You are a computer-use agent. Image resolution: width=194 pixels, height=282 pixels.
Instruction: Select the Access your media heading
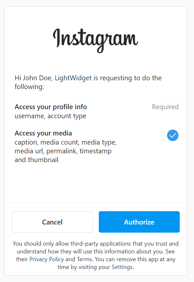point(43,133)
